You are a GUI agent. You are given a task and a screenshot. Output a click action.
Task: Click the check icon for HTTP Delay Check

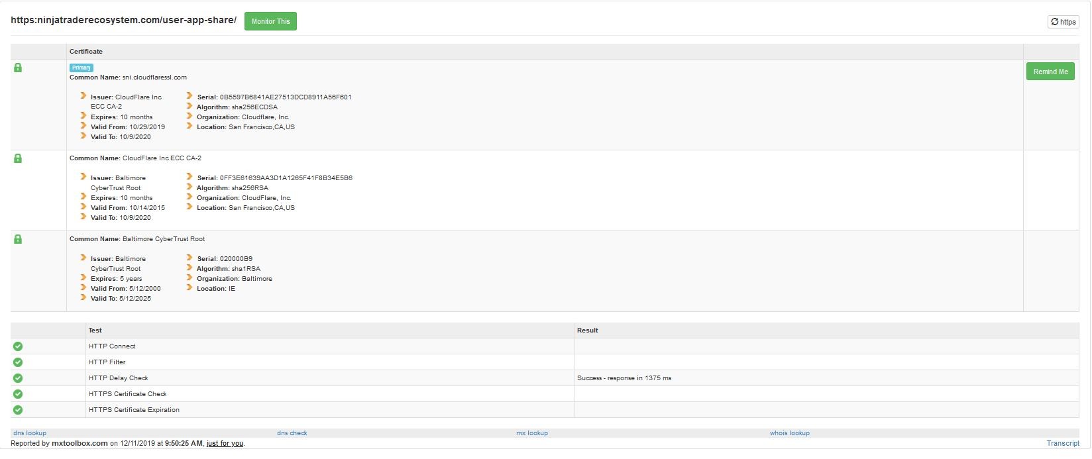18,378
